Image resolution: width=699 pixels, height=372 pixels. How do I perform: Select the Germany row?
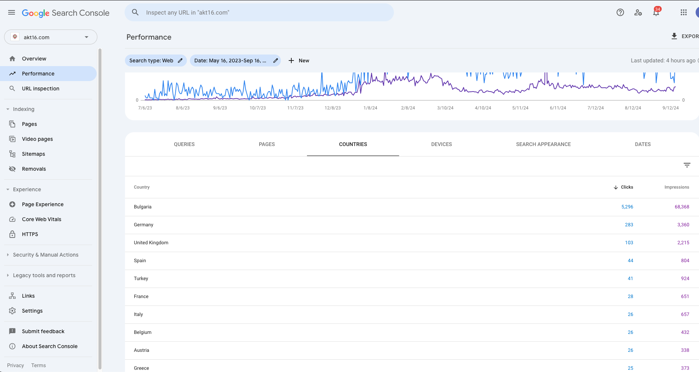(x=412, y=225)
